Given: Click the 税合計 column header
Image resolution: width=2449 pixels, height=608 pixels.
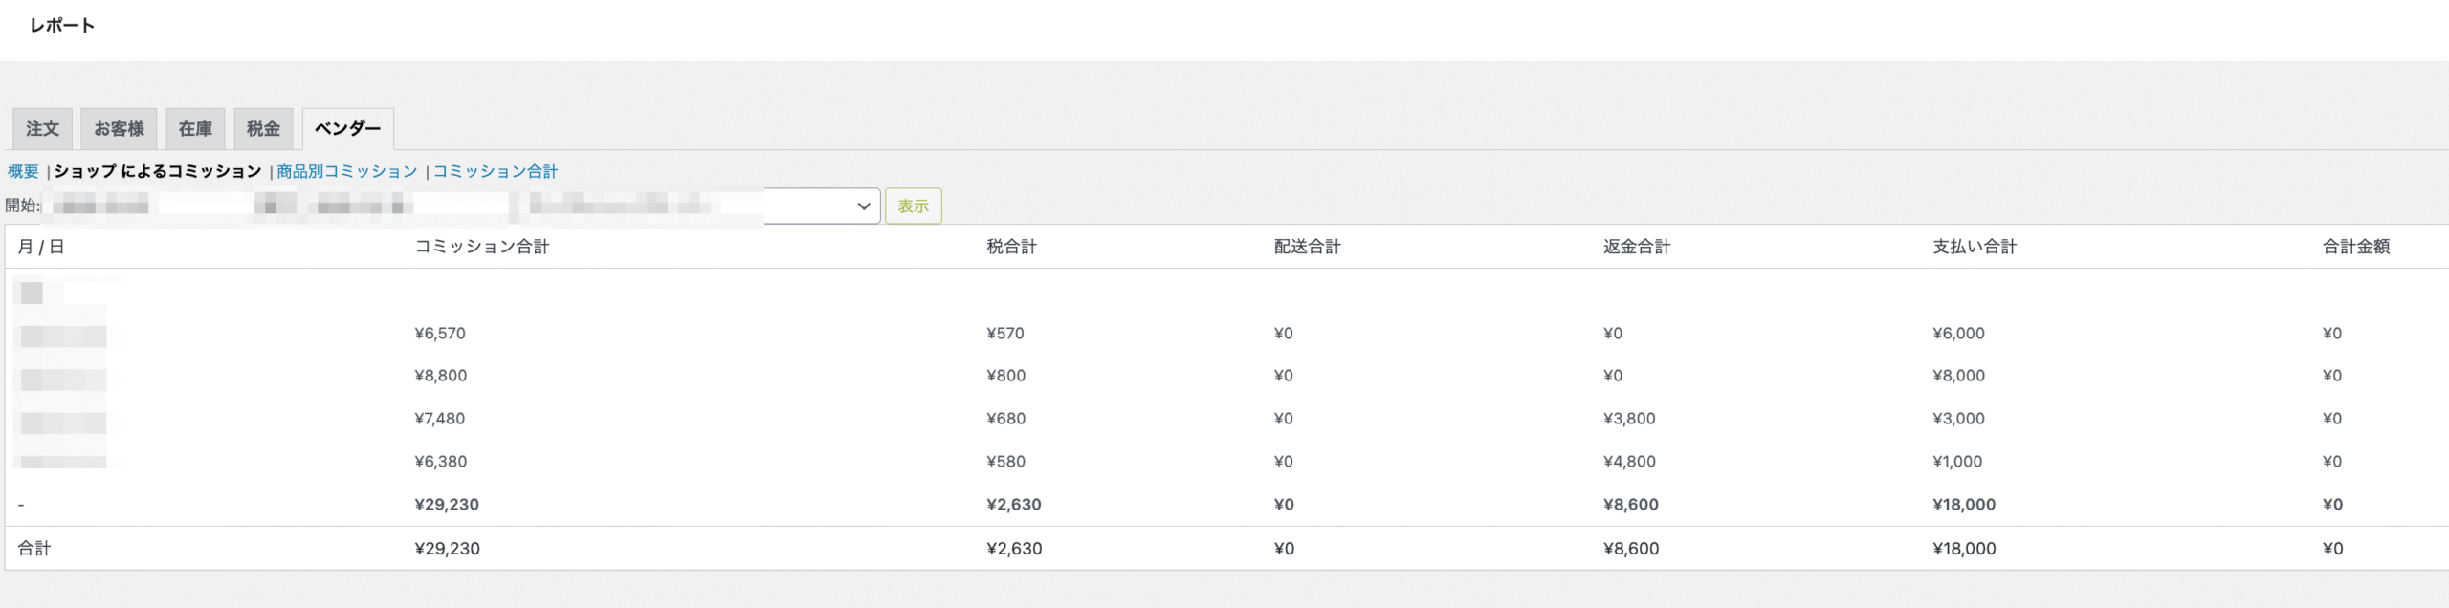Looking at the screenshot, I should (x=1011, y=247).
